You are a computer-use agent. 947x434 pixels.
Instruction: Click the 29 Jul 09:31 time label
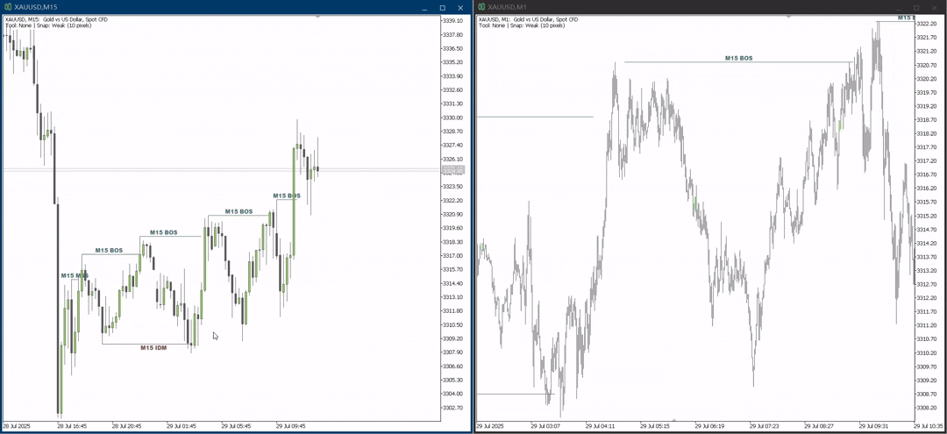coord(874,426)
